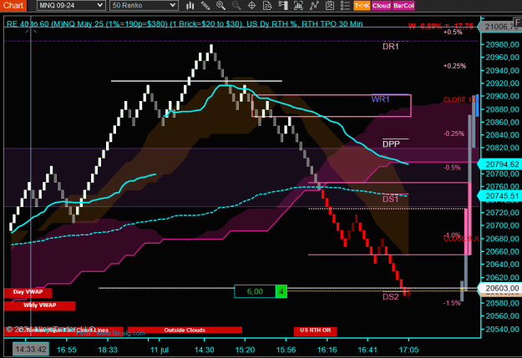522x358 pixels.
Task: Click the green 4 quantity box
Action: pos(281,291)
